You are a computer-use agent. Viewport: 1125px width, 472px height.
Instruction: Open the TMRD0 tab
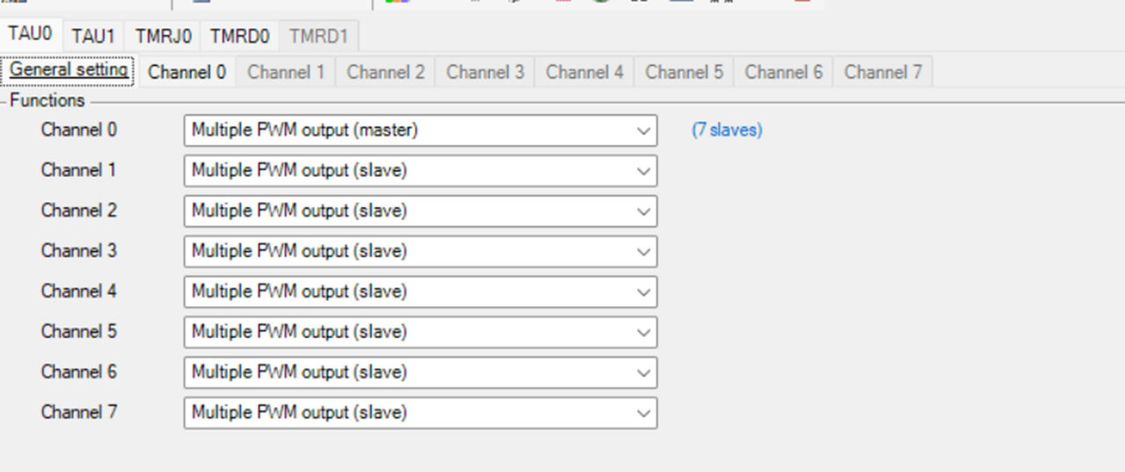click(x=241, y=36)
